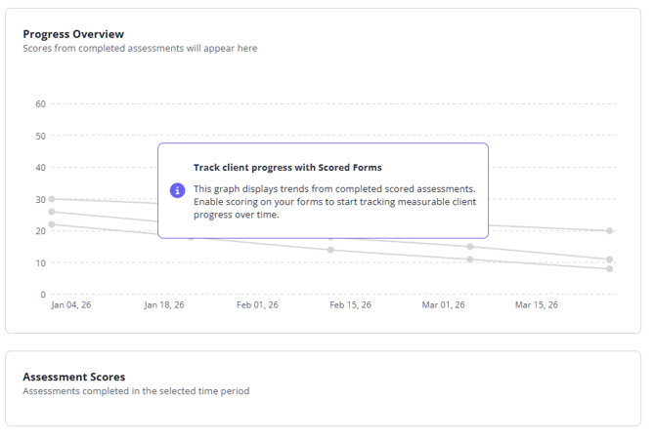Click the 'Track client progress with Scored Forms' title
Viewport: 655px width, 440px height.
pos(287,168)
